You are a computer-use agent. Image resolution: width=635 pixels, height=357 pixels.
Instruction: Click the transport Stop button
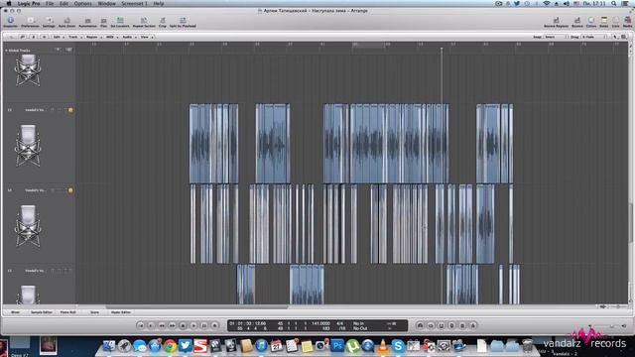click(183, 325)
